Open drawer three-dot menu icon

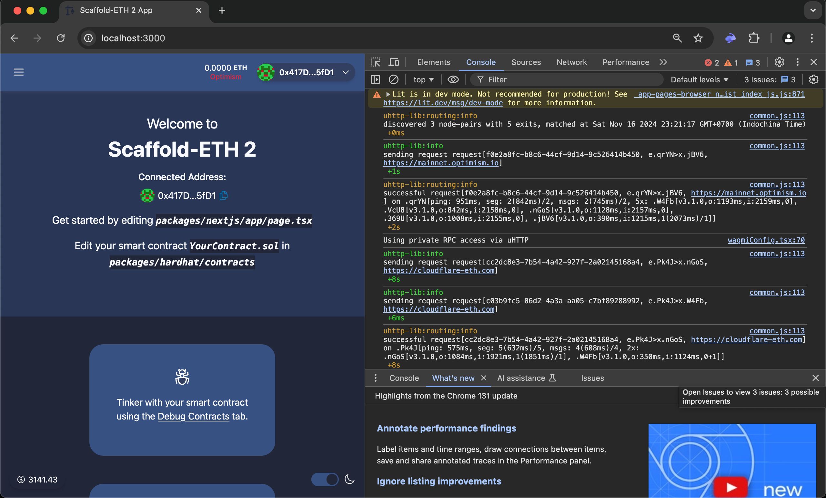(376, 378)
